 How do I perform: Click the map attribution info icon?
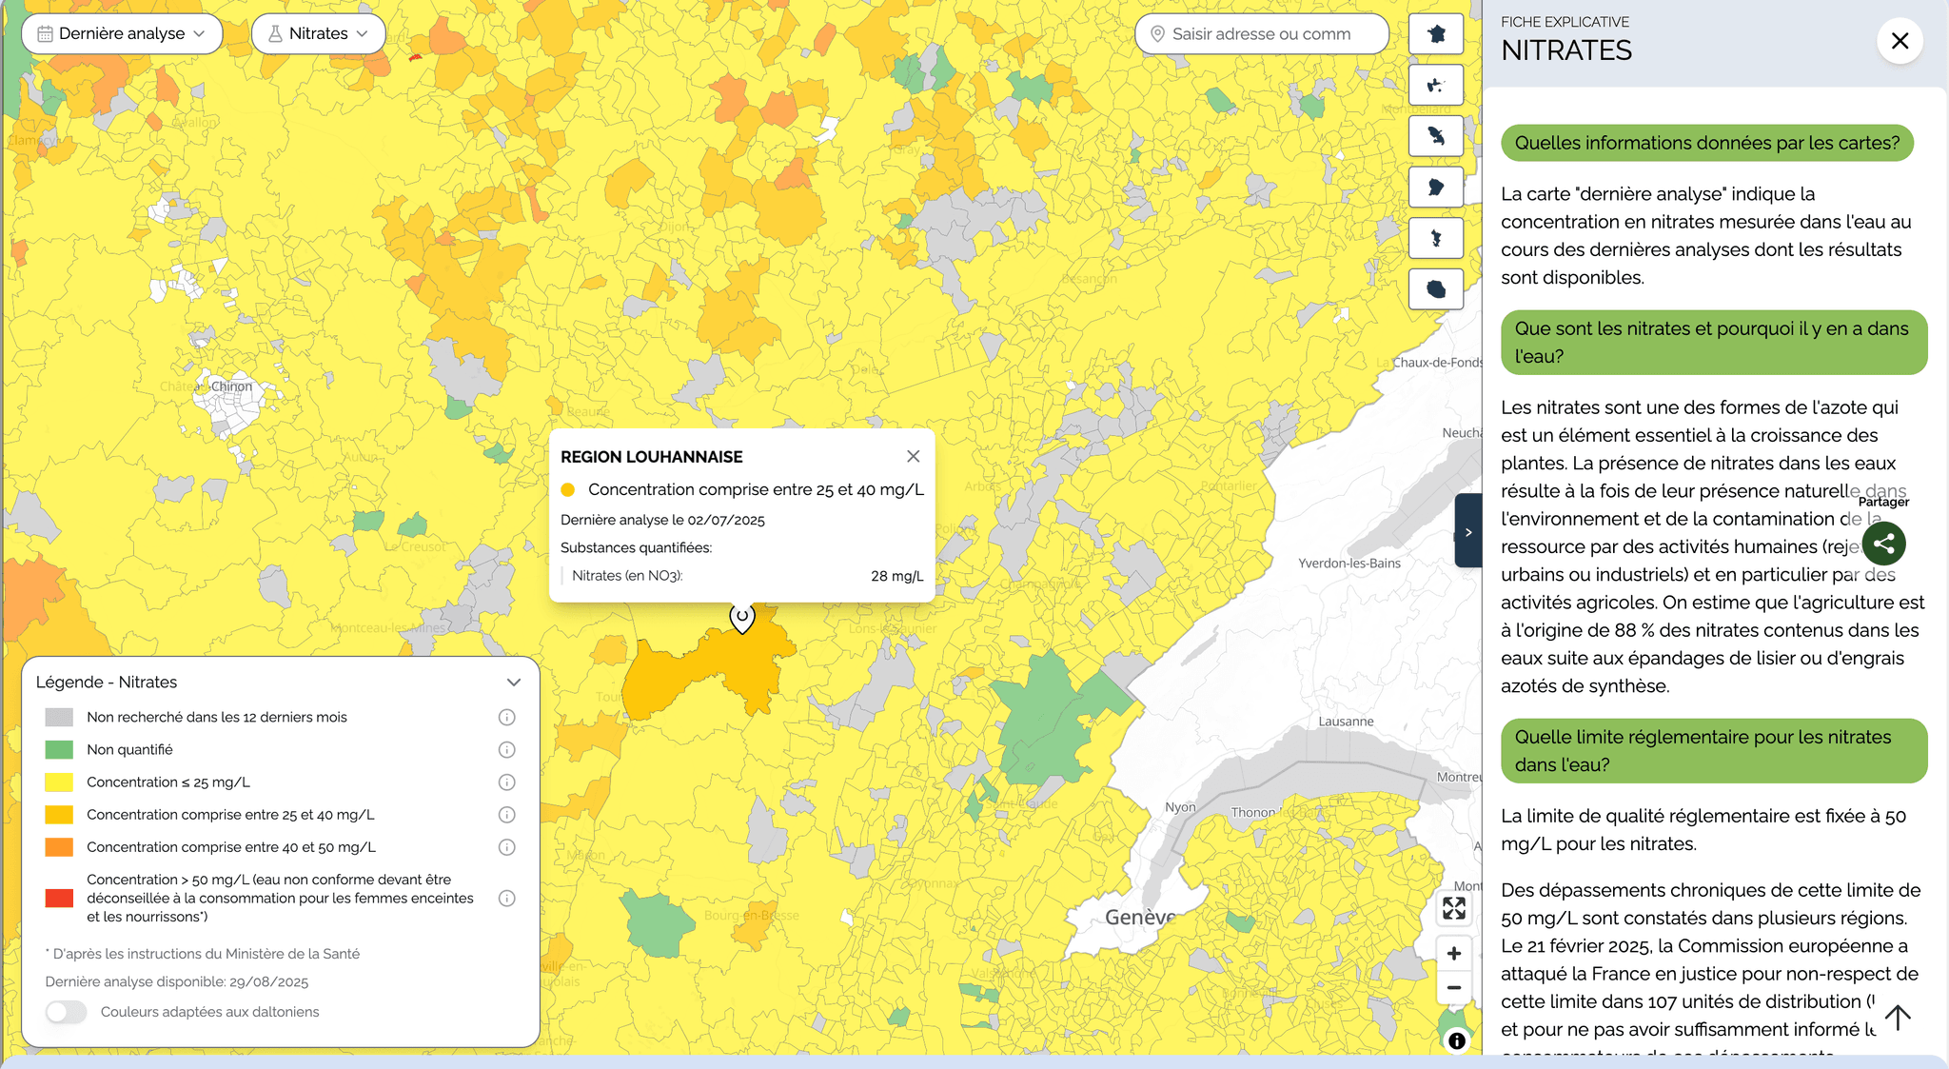point(1456,1040)
